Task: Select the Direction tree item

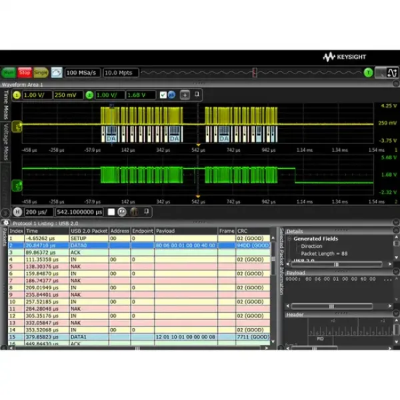Action: pyautogui.click(x=311, y=246)
